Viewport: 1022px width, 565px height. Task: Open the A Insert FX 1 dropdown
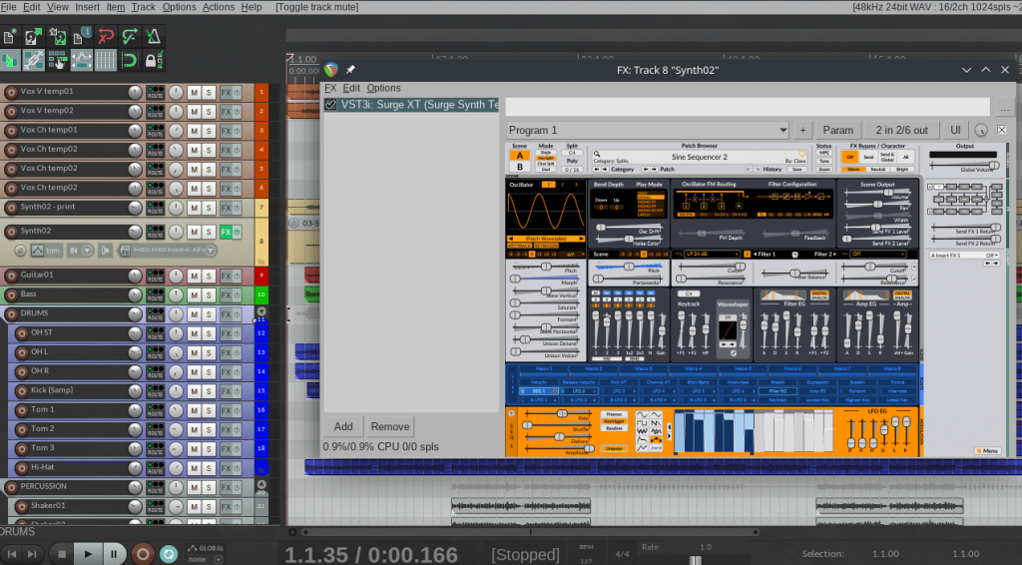tap(964, 255)
